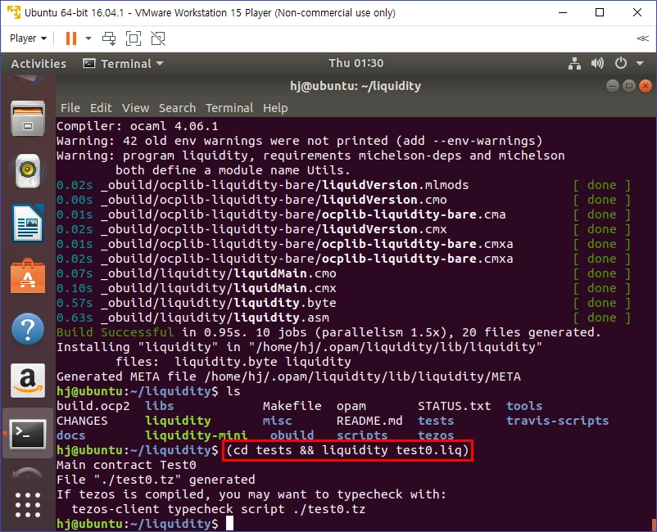
Task: Expand the system menu arrow
Action: click(x=640, y=64)
